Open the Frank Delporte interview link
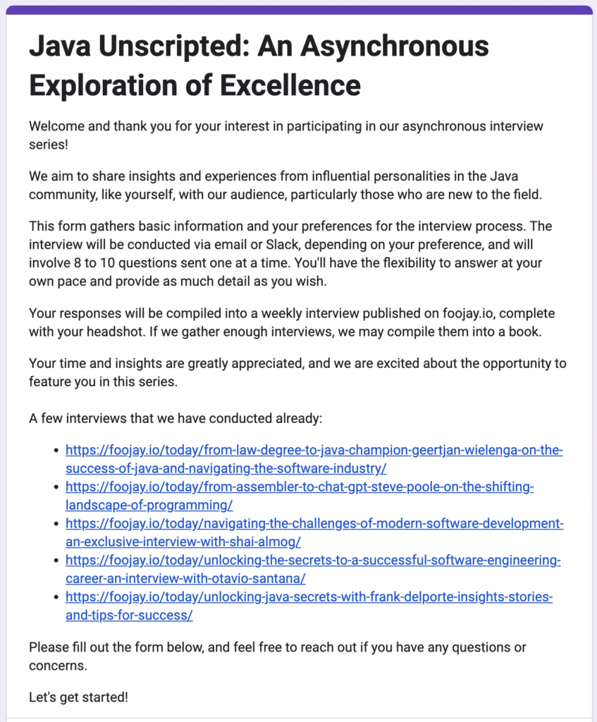Viewport: 597px width, 722px height. (309, 606)
